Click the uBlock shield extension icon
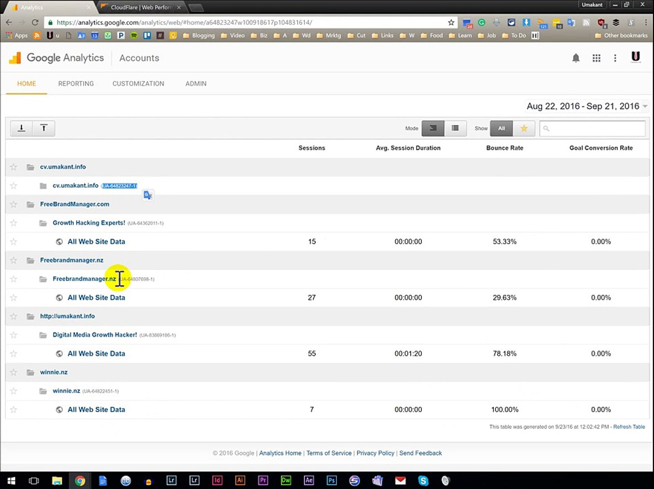This screenshot has width=654, height=489. [601, 22]
